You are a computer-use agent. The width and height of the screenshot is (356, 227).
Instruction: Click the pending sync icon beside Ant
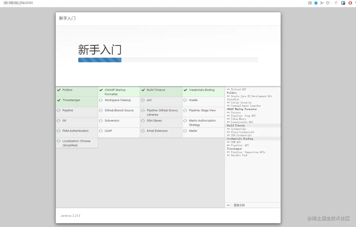click(x=143, y=100)
